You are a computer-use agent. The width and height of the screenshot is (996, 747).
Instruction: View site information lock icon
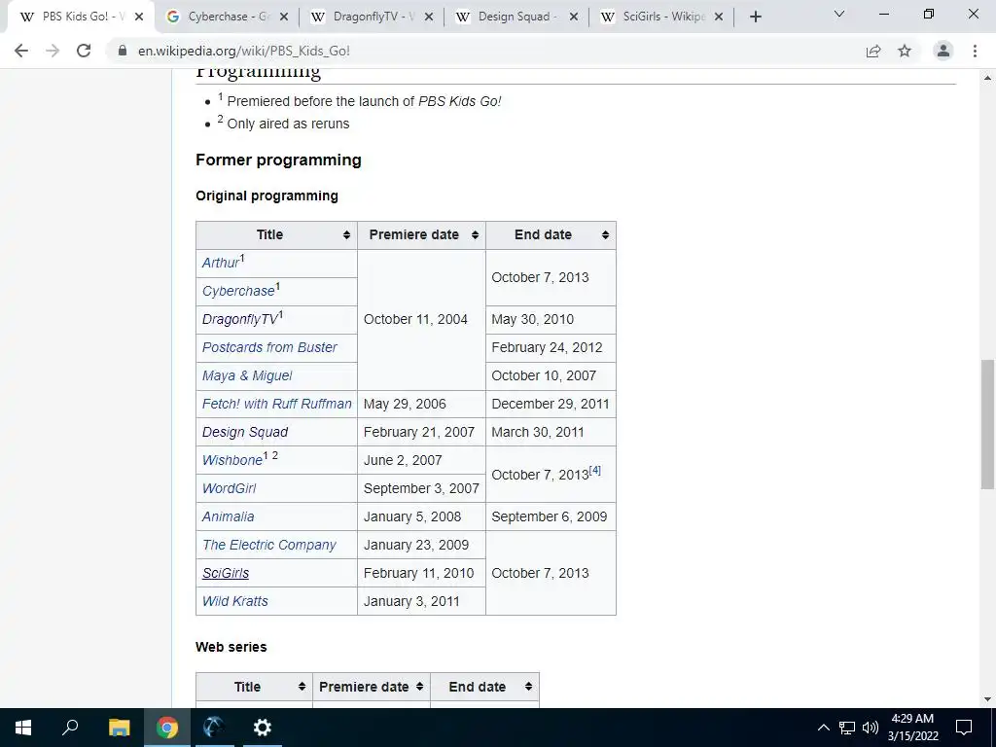click(123, 51)
